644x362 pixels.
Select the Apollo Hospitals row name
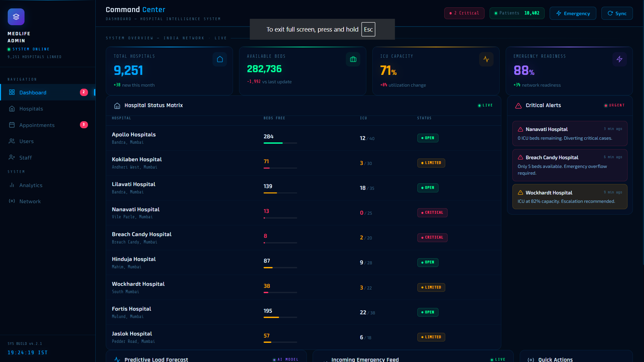pyautogui.click(x=134, y=135)
